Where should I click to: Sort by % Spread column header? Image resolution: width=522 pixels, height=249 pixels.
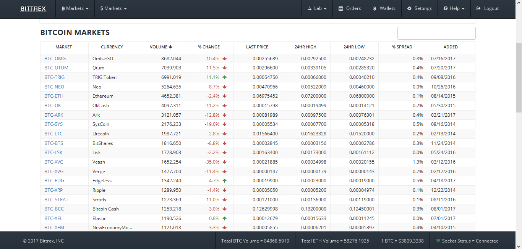pos(402,47)
